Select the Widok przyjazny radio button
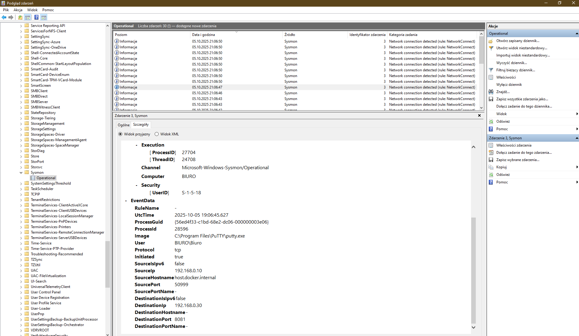The image size is (579, 336). [x=120, y=134]
